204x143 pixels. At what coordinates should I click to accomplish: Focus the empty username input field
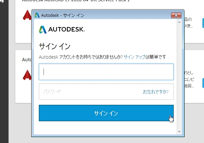pos(106,72)
